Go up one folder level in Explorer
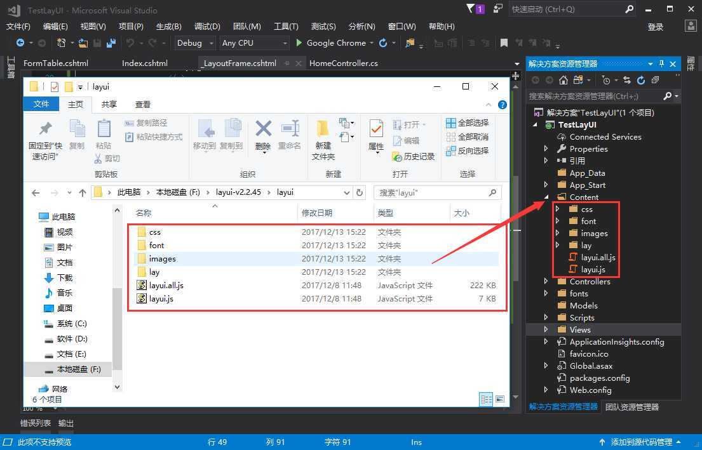 [x=83, y=193]
